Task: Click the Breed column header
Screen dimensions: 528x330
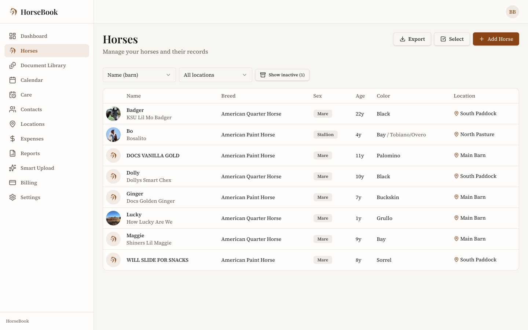Action: pos(228,96)
